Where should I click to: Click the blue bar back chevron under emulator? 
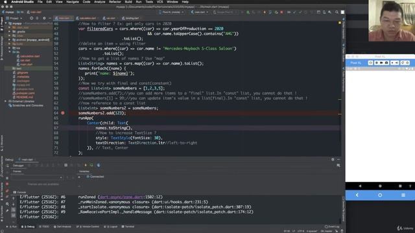tap(357, 195)
